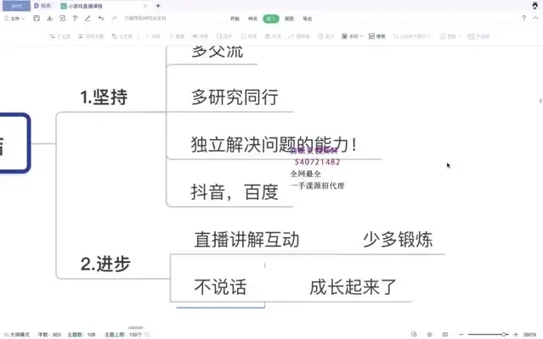Viewport: 543px width, 339px height.
Task: Insert a child topic (子主题)
Action: click(x=64, y=36)
